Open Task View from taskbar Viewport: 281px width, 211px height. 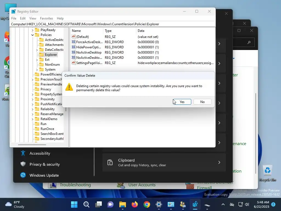99,204
